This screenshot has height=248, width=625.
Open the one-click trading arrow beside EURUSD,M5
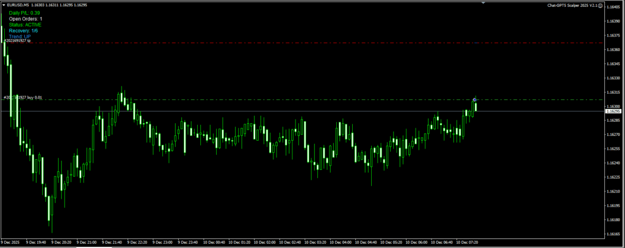pos(3,5)
